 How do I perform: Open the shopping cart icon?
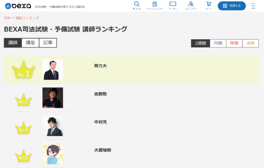point(209,4)
